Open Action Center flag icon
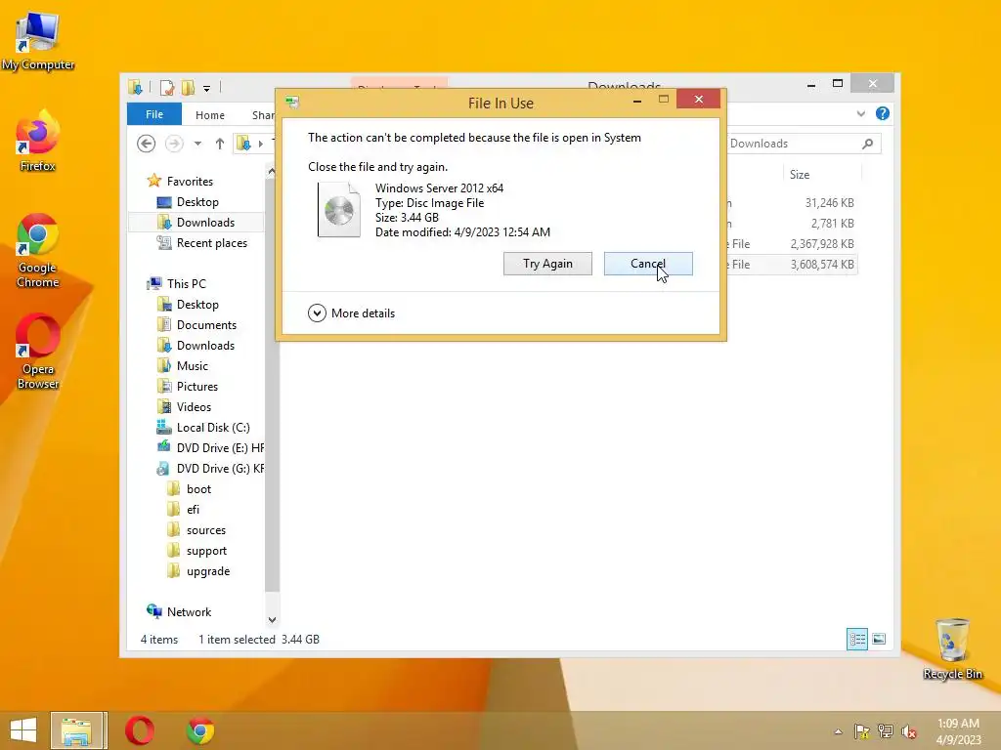Screen dimensions: 1001x750 pyautogui.click(x=862, y=731)
